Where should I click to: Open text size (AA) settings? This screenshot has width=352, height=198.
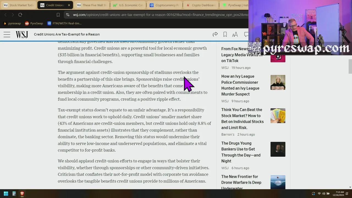click(235, 34)
